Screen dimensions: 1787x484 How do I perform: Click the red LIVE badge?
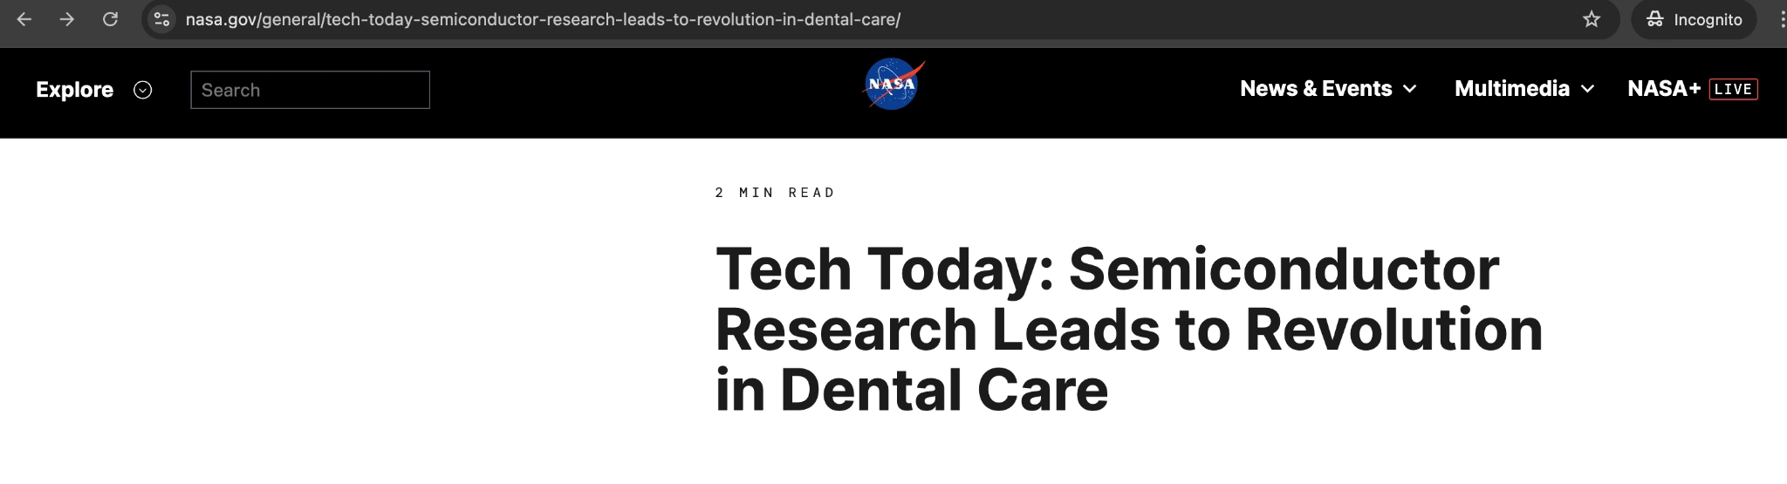(1733, 89)
